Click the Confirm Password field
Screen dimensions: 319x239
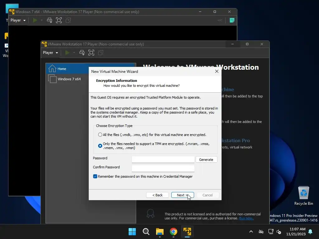[163, 168]
